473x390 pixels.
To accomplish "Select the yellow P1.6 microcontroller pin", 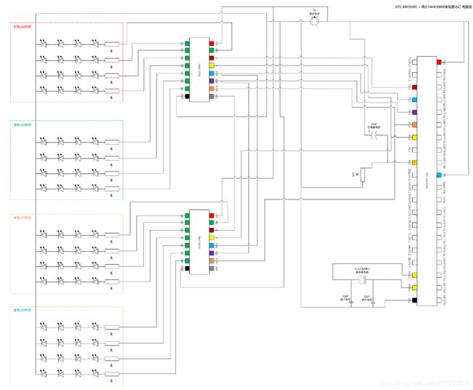I will (x=415, y=138).
